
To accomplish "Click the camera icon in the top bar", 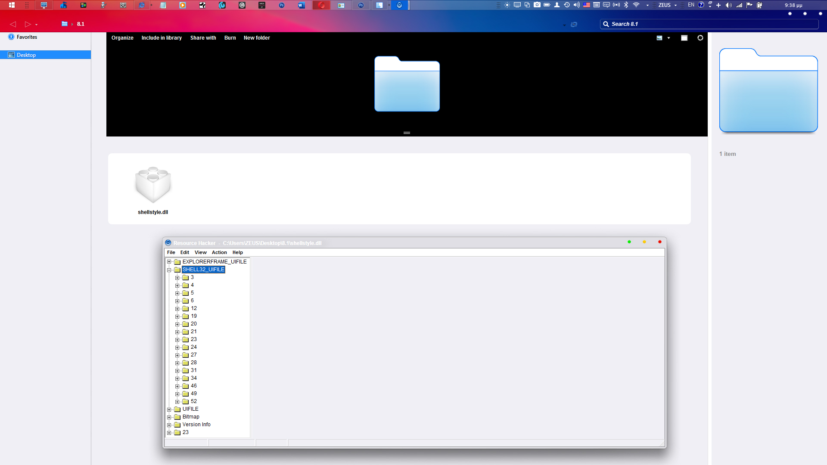I will (537, 5).
